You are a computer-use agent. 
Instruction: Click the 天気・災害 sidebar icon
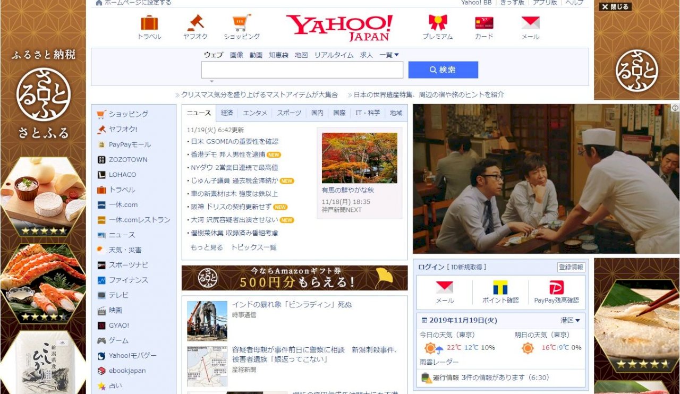point(101,250)
